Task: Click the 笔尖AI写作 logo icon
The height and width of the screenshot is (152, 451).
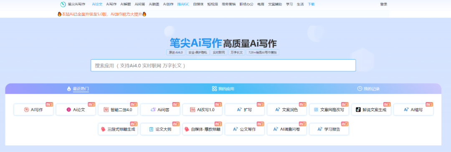Action: [x=63, y=4]
